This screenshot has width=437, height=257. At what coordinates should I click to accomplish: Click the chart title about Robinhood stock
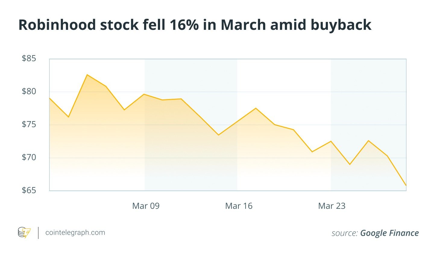195,25
